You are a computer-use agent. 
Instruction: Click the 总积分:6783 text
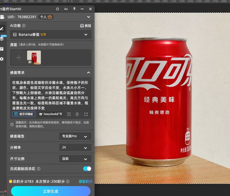[x=23, y=181]
